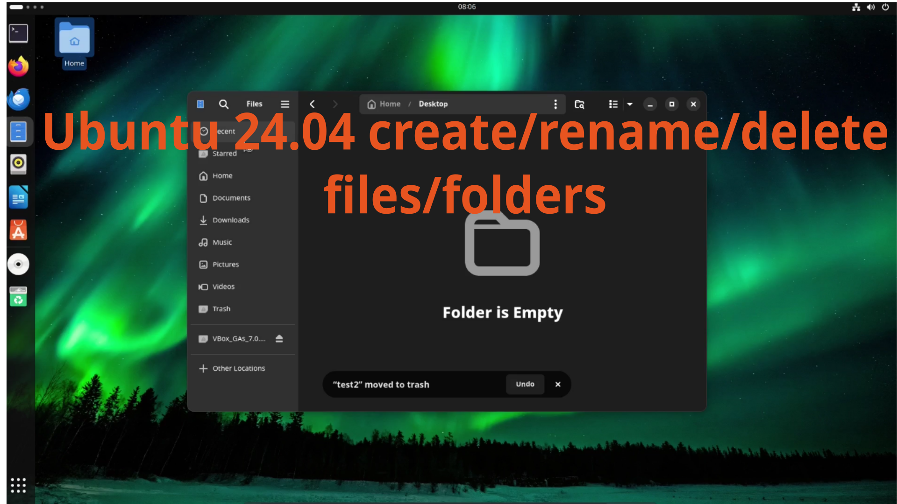Click the search-in-folder icon

pyautogui.click(x=579, y=104)
